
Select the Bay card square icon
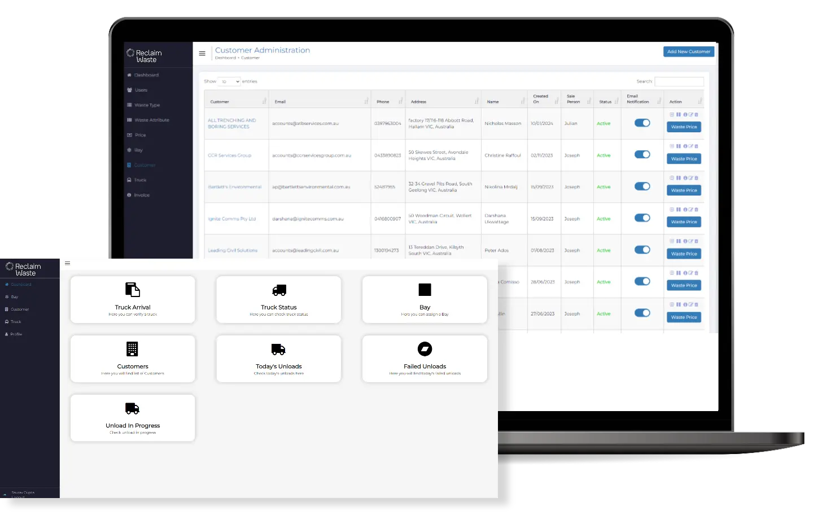coord(425,290)
